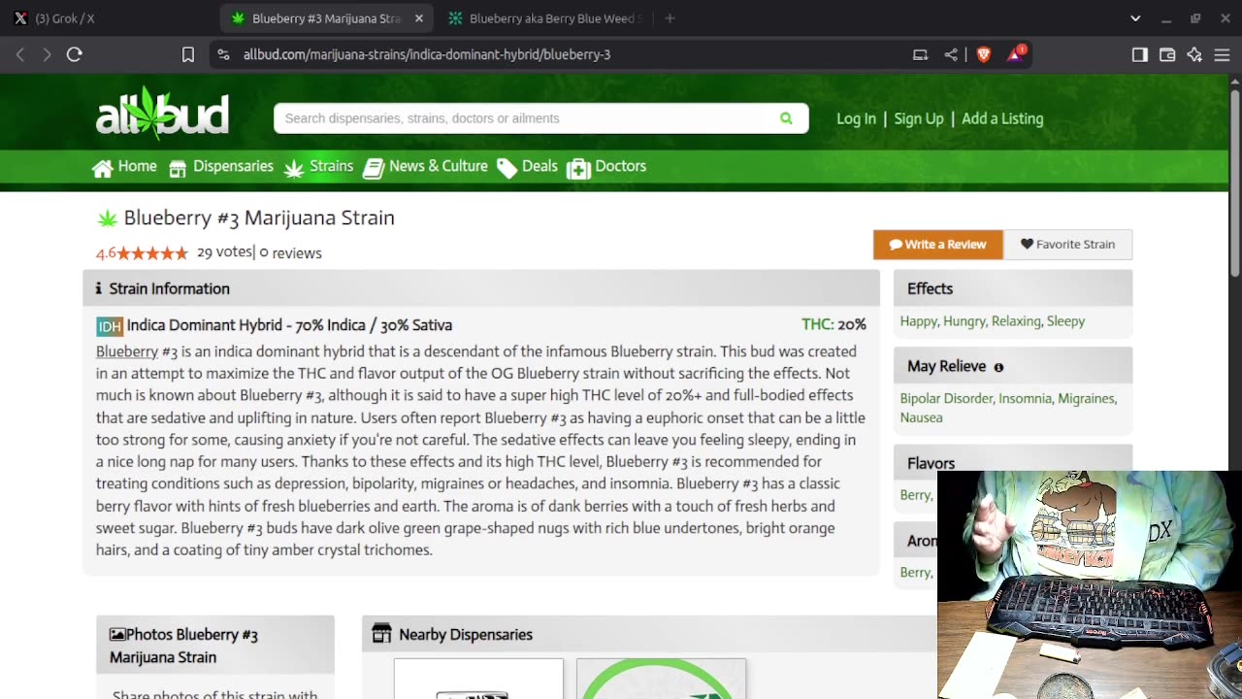This screenshot has height=699, width=1242.
Task: View site information icon in address bar
Action: pyautogui.click(x=224, y=55)
